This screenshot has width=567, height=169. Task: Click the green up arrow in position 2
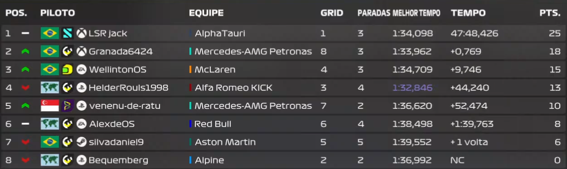coord(25,51)
